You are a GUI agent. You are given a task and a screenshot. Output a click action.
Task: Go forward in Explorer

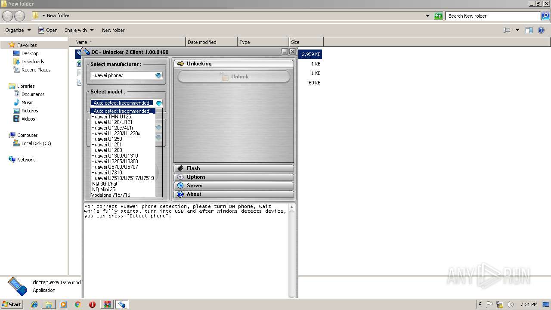(19, 16)
